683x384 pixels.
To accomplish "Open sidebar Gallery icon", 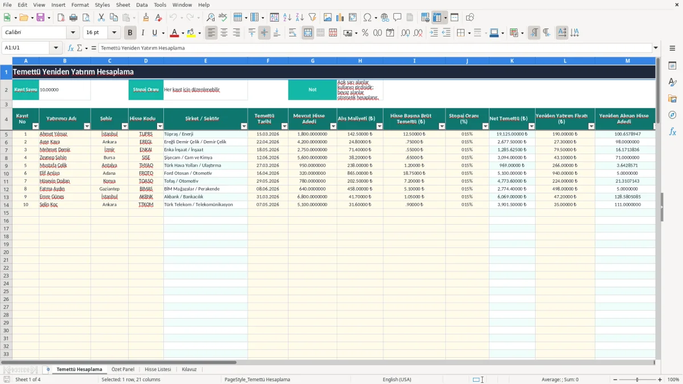I will tap(672, 98).
